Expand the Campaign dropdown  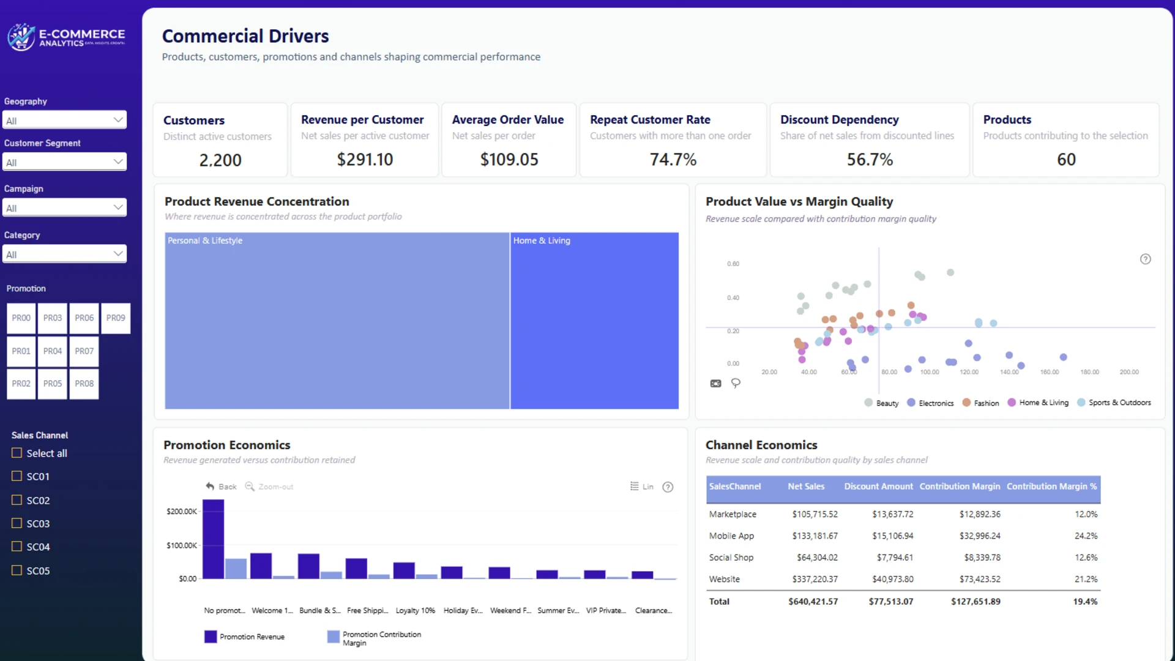(x=64, y=208)
